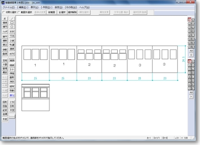Click the A-1 paper size in status bar
The width and height of the screenshot is (200, 145).
(149, 138)
